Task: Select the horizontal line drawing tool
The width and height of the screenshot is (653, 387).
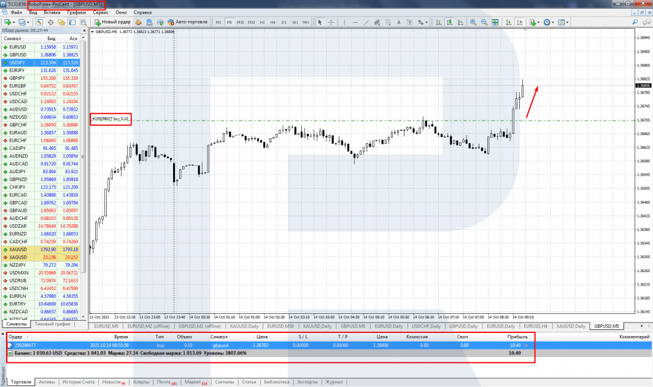Action: click(x=355, y=22)
